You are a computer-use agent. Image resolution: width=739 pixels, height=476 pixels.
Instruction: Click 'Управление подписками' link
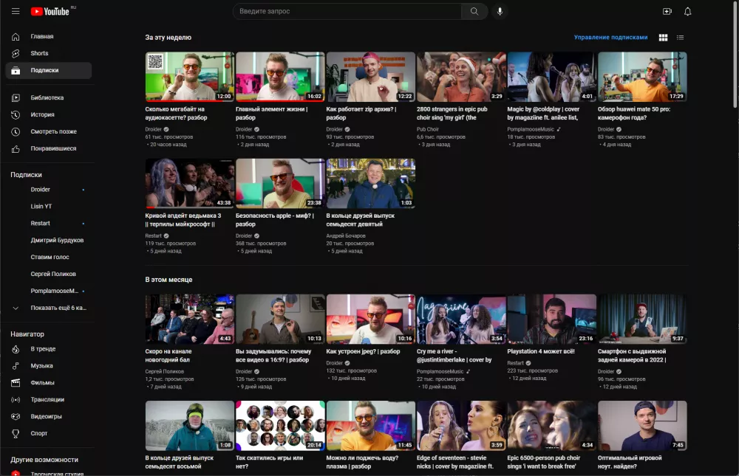point(610,38)
